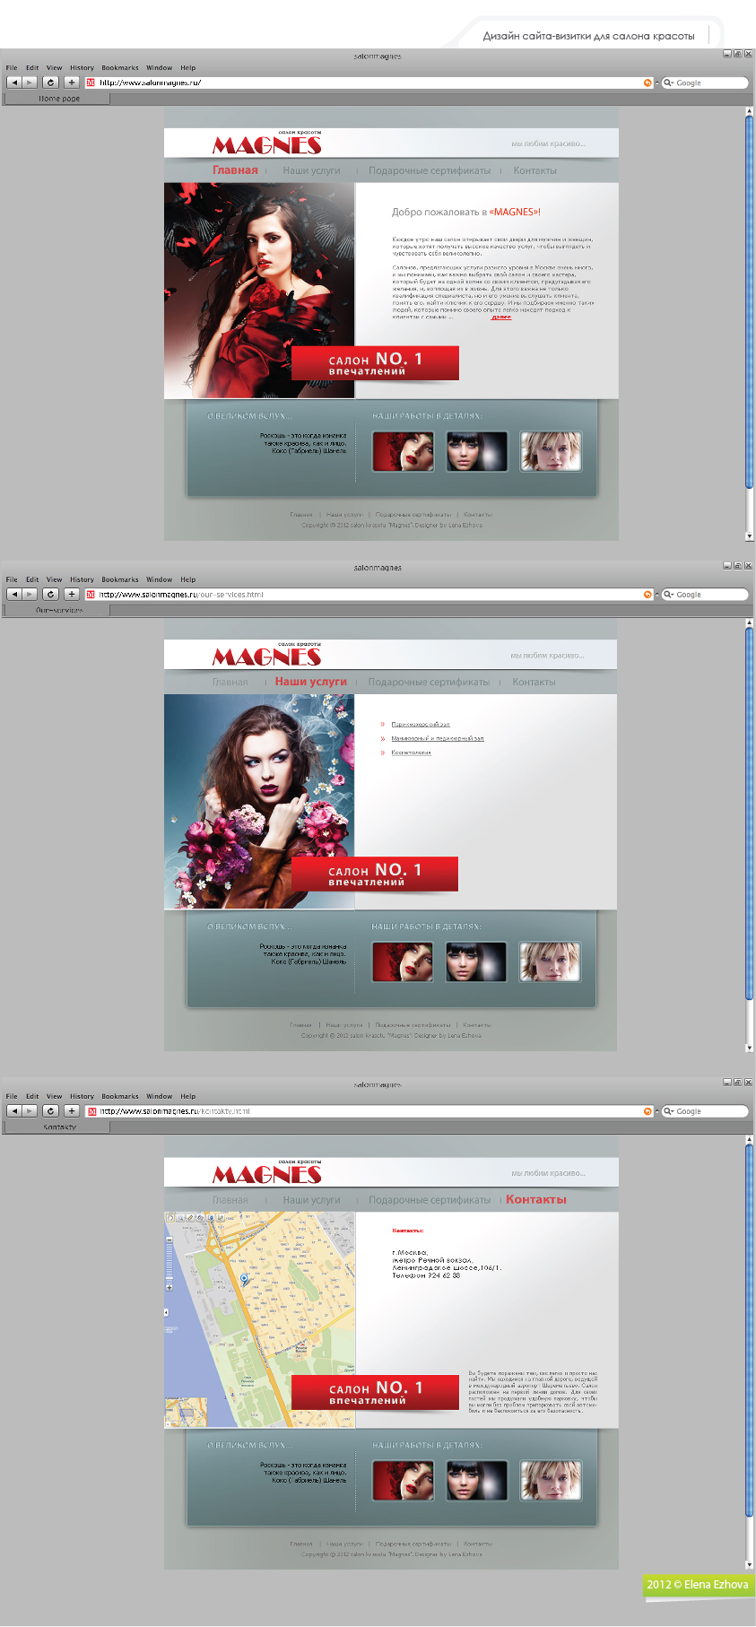
Task: Reload the page in the Home page browser
Action: pos(51,83)
